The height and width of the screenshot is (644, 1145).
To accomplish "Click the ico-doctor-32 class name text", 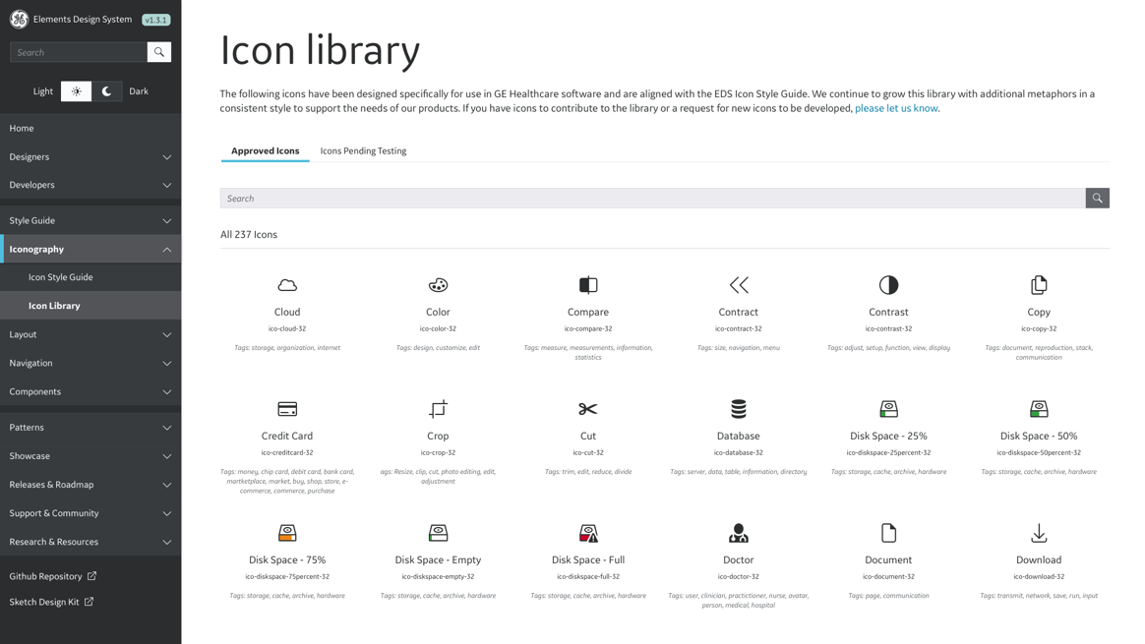I will [x=739, y=577].
